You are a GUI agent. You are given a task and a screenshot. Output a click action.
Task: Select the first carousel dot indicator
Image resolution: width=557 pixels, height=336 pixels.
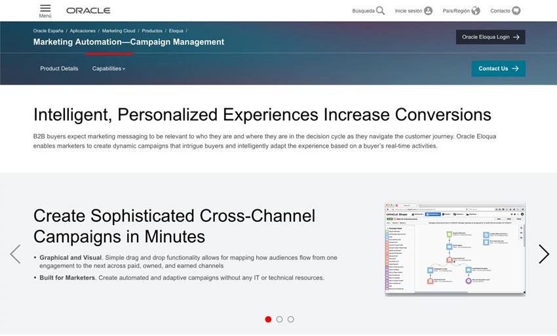[268, 320]
